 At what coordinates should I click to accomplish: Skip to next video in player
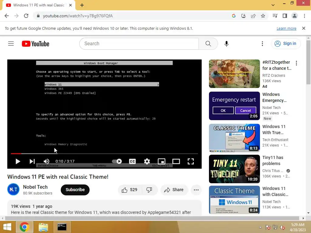[x=32, y=161]
